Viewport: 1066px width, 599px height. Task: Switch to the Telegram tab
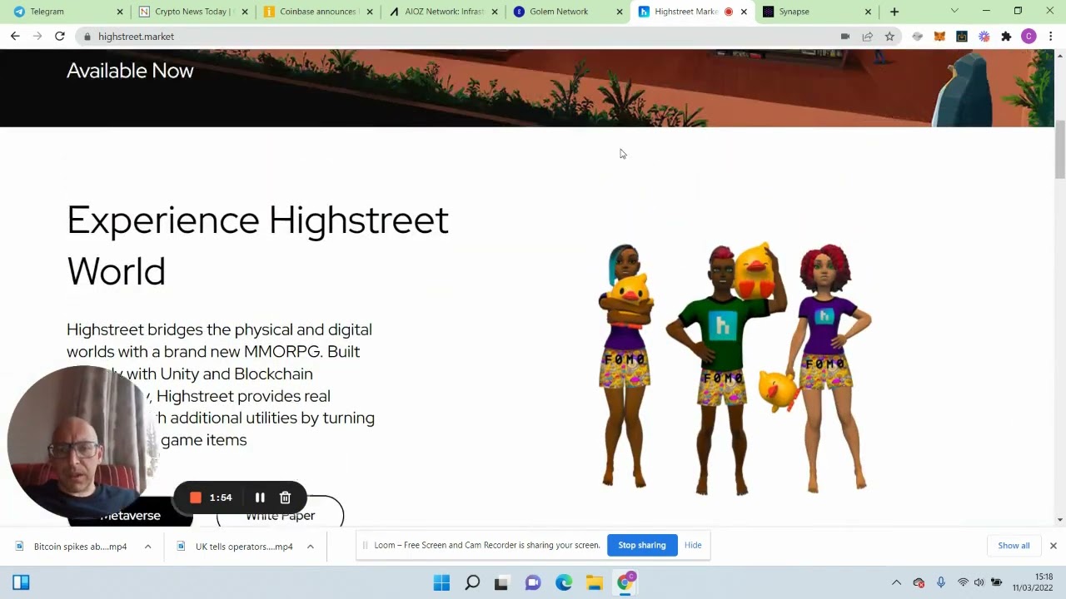(66, 12)
